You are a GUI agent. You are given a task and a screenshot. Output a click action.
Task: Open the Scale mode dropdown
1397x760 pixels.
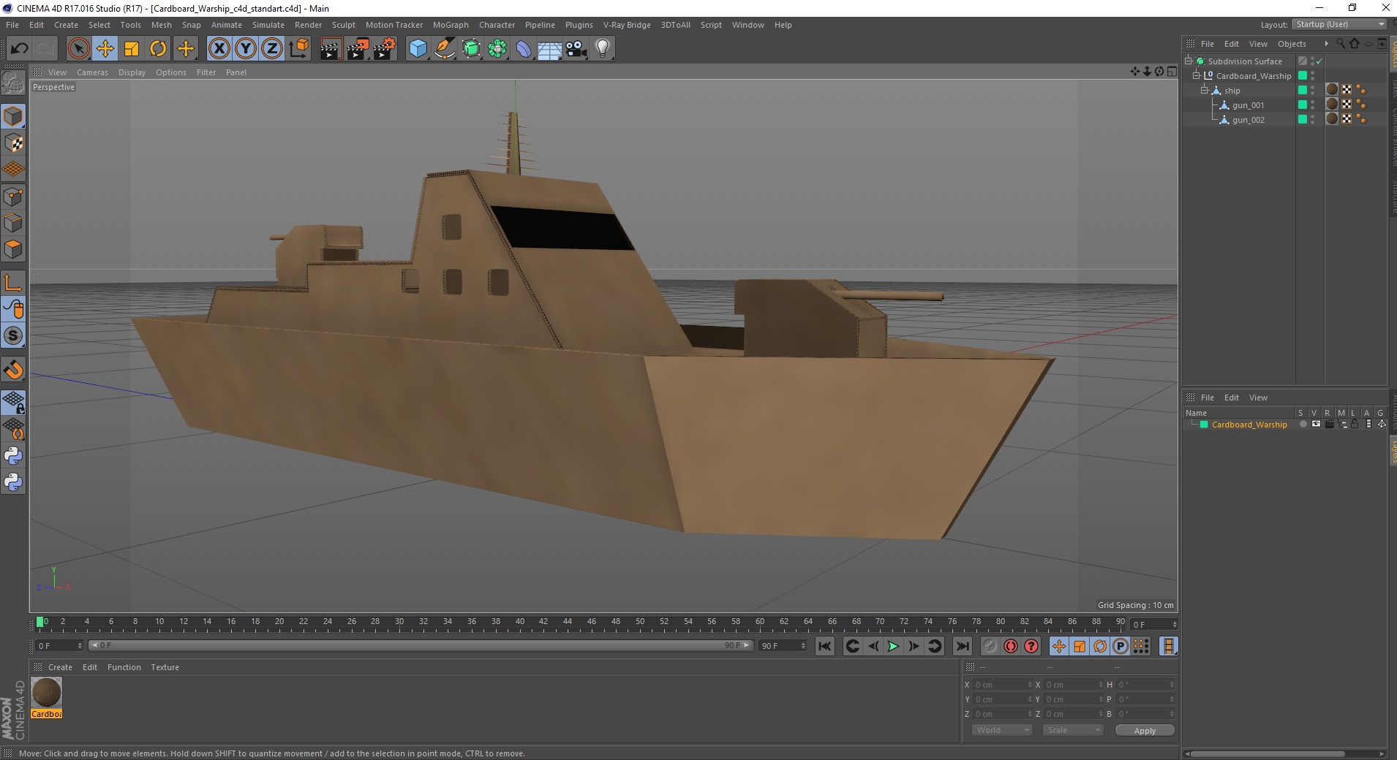1072,730
